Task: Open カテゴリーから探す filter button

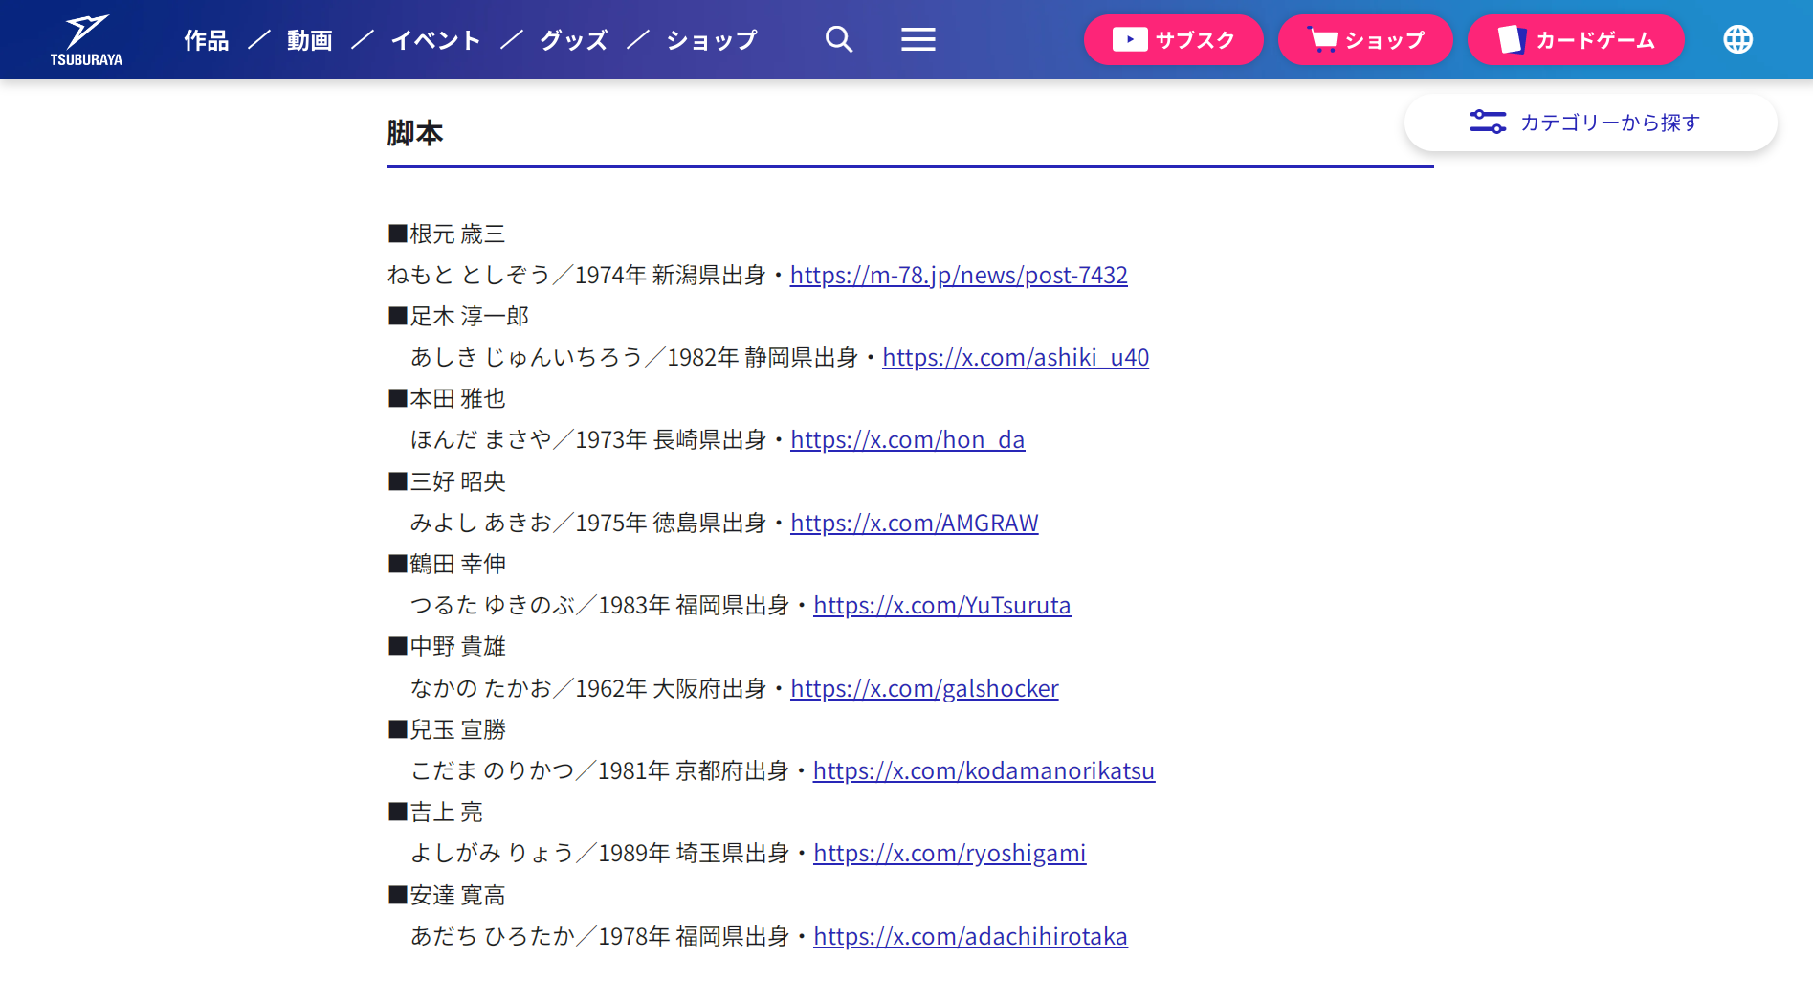Action: coord(1590,123)
